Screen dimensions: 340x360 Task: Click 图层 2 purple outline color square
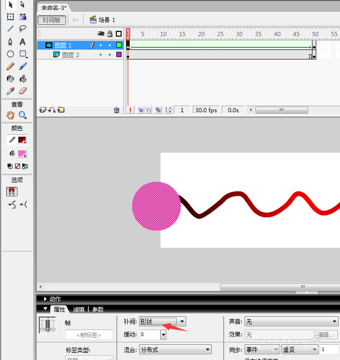tap(119, 54)
